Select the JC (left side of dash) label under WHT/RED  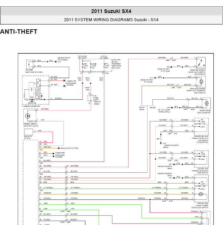97,100
